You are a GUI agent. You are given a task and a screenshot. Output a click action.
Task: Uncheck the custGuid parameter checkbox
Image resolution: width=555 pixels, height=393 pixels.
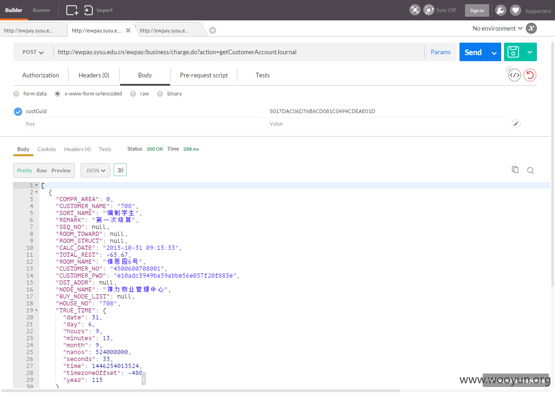point(18,111)
